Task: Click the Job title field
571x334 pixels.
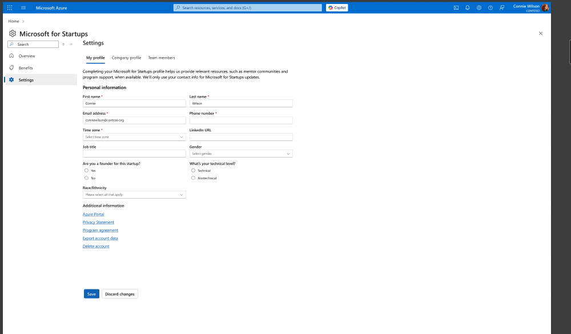Action: pyautogui.click(x=134, y=154)
